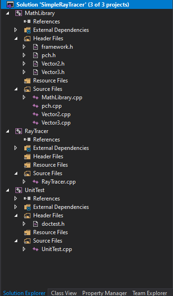
Task: Select the 'Vector3.cpp' file name
Action: coord(56,123)
